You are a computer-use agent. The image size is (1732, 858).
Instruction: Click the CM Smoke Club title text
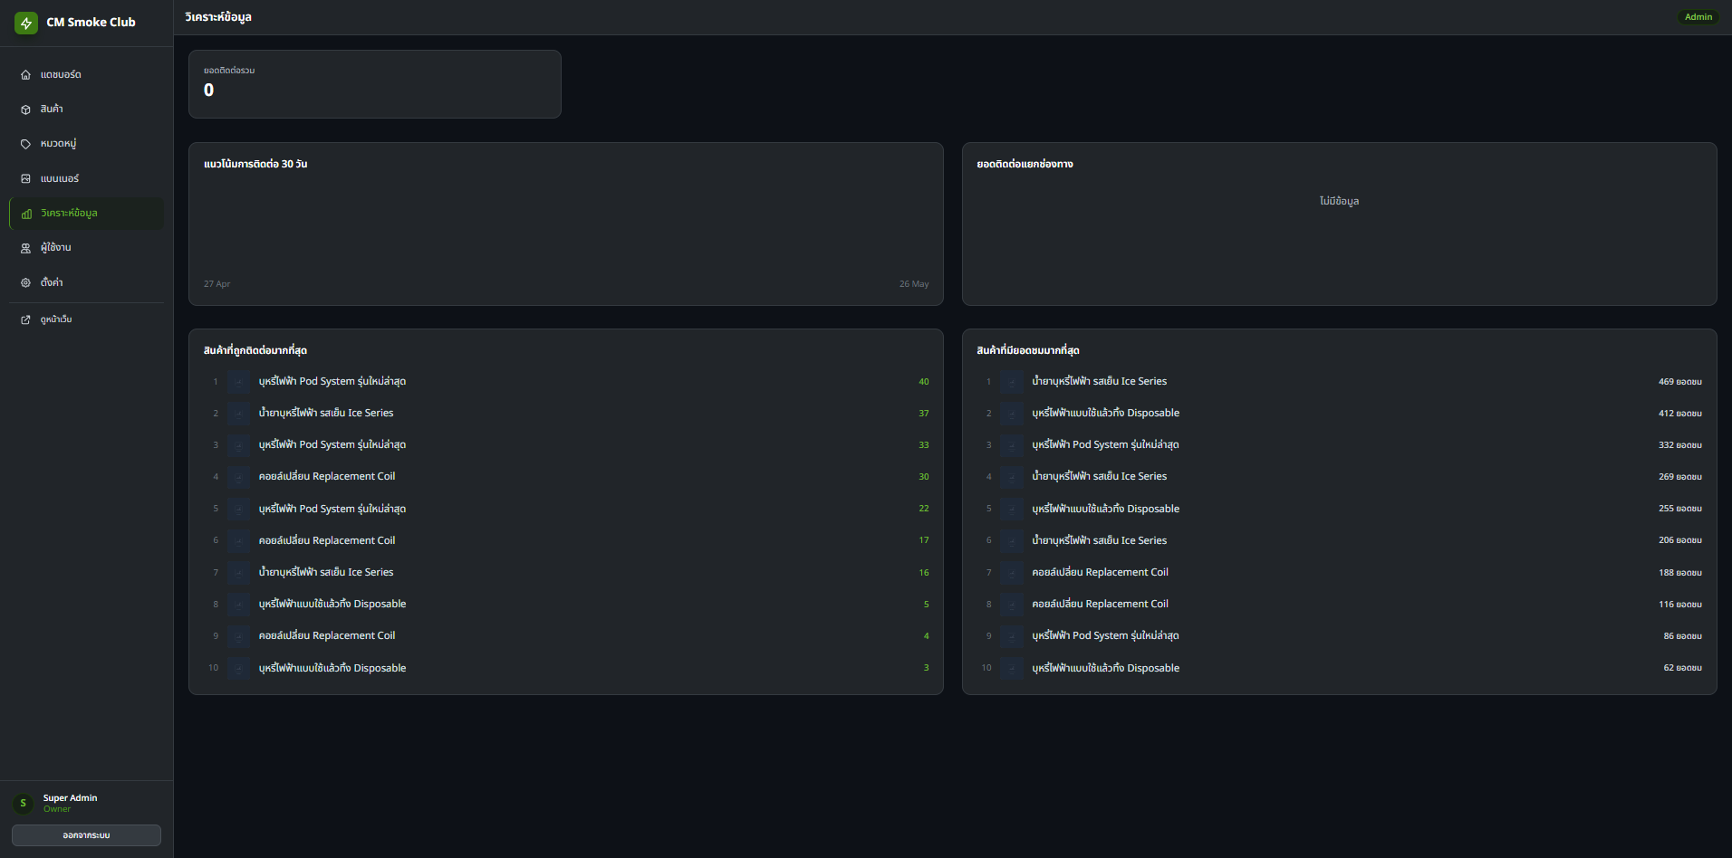coord(91,23)
